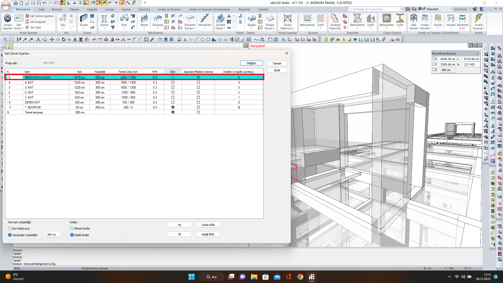Click Aşağı Ekle button

pos(208,234)
